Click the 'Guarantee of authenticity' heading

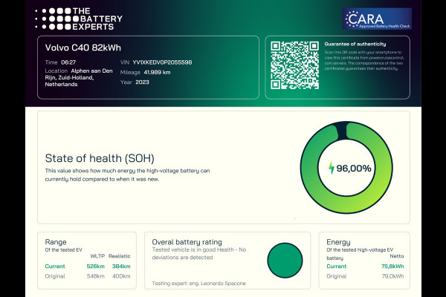click(x=355, y=44)
